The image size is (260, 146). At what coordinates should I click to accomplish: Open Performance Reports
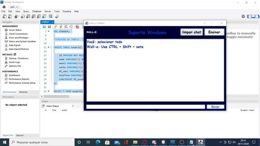pyautogui.click(x=19, y=79)
